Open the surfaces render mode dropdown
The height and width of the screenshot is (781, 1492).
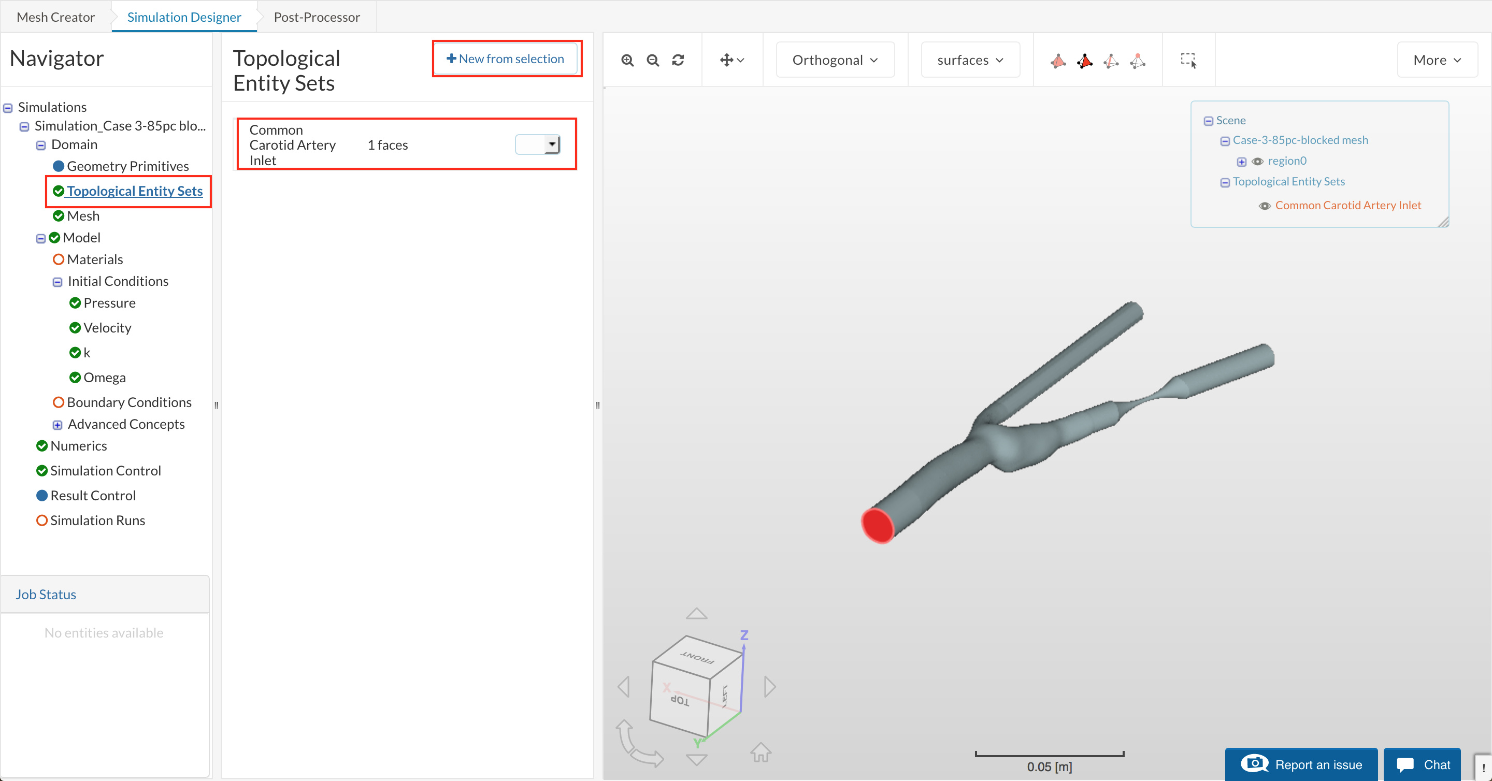(x=970, y=60)
